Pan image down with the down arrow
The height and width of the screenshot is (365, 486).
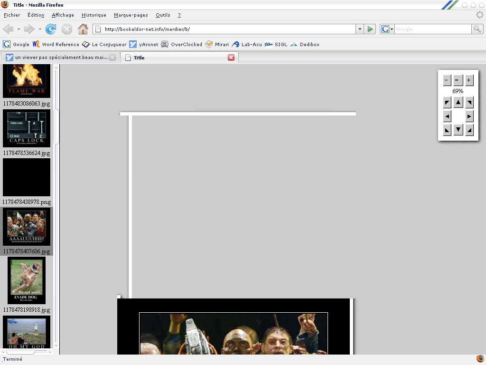click(x=458, y=130)
